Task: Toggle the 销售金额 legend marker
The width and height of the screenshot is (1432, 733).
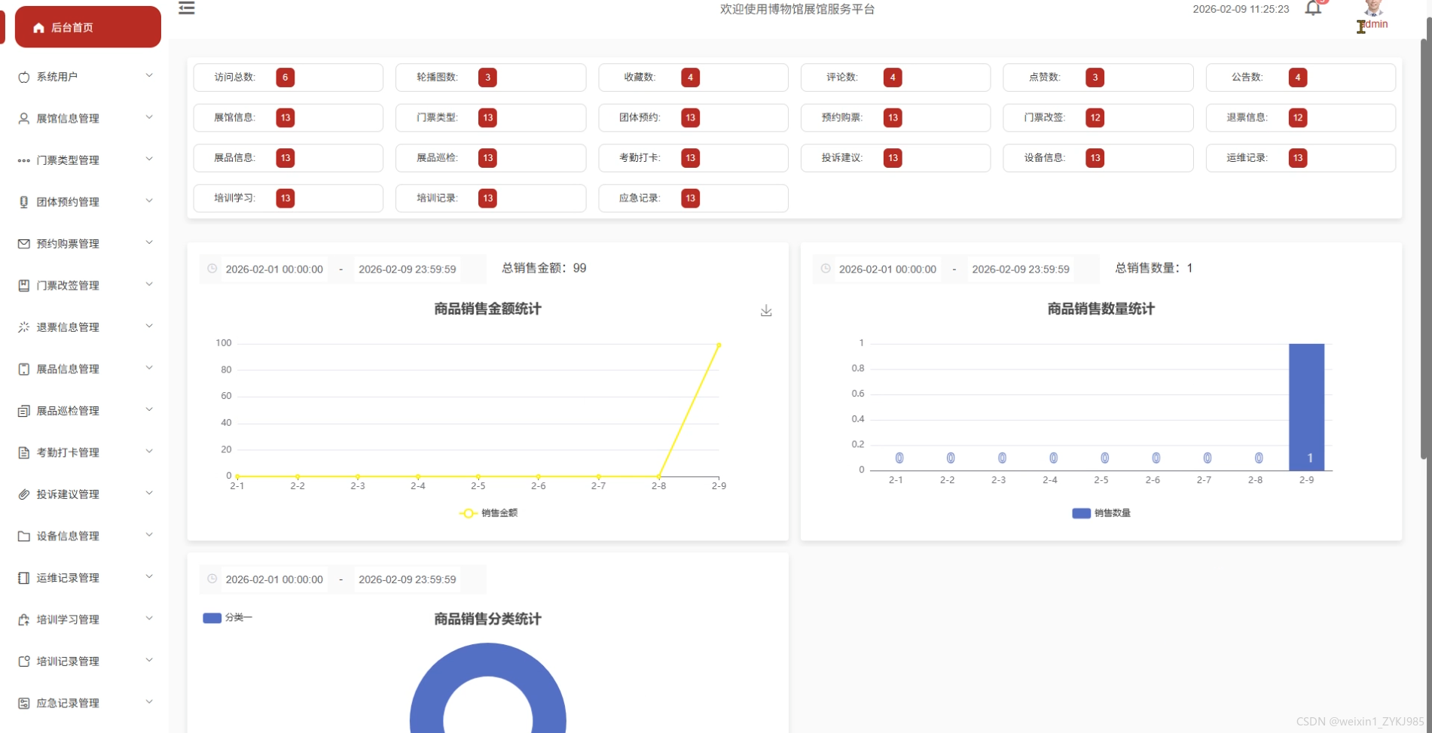Action: 468,513
